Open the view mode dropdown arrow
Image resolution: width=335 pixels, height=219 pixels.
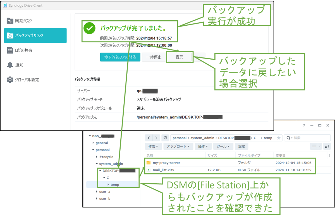[320, 146]
